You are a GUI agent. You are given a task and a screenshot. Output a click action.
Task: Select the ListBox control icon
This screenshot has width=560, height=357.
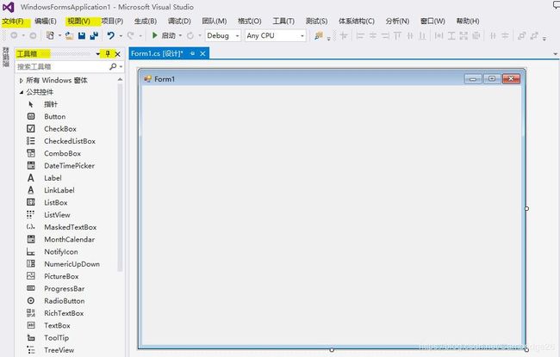31,202
